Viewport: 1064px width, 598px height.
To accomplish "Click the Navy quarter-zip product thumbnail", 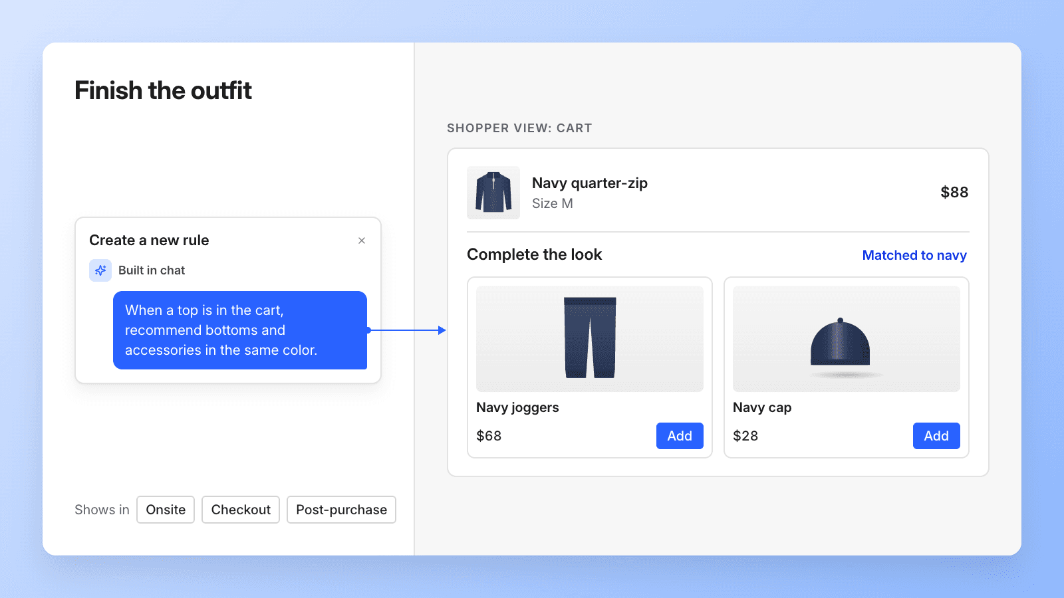I will click(x=493, y=193).
